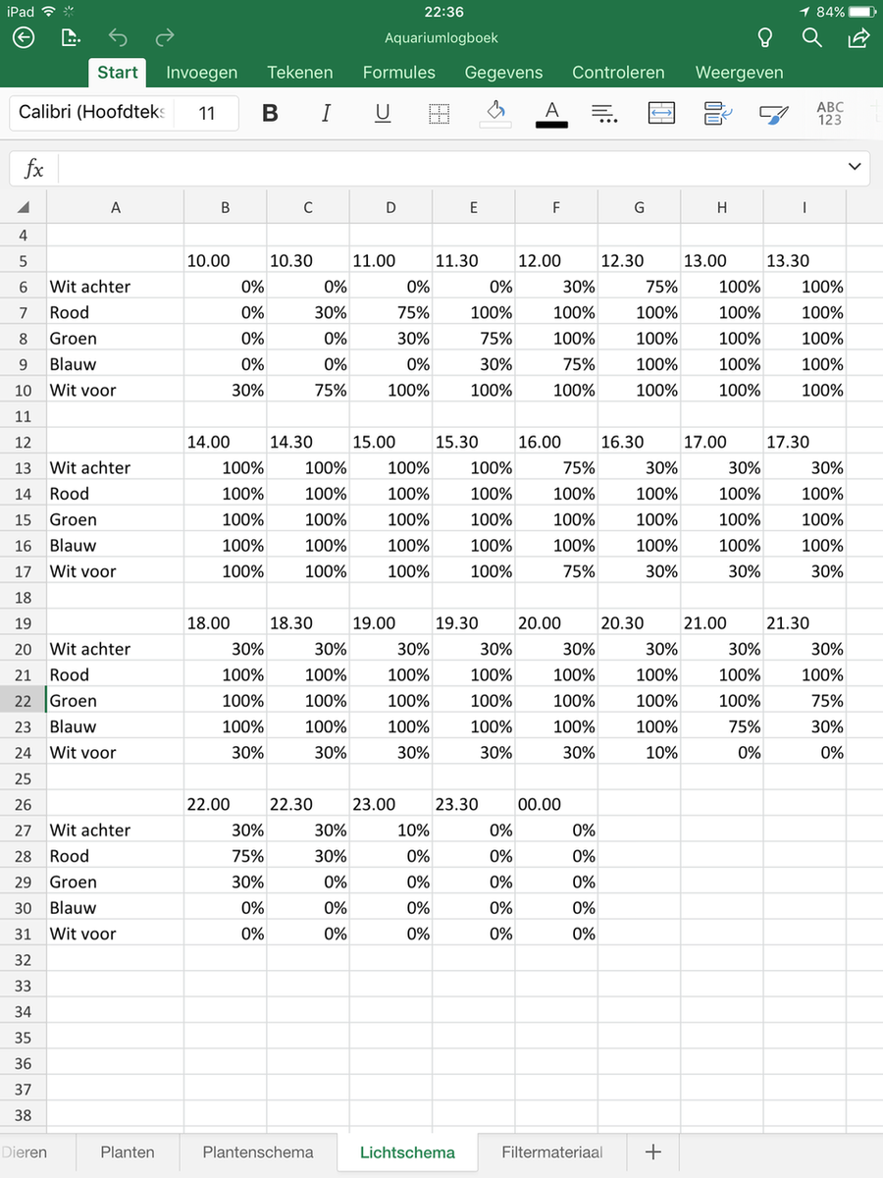The image size is (883, 1178).
Task: Tap the back arrow icon
Action: tap(24, 38)
